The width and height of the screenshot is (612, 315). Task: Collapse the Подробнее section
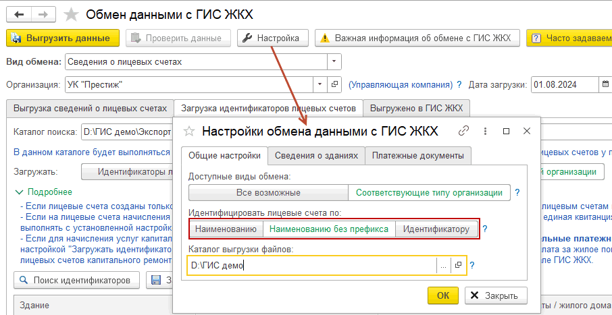(x=43, y=192)
